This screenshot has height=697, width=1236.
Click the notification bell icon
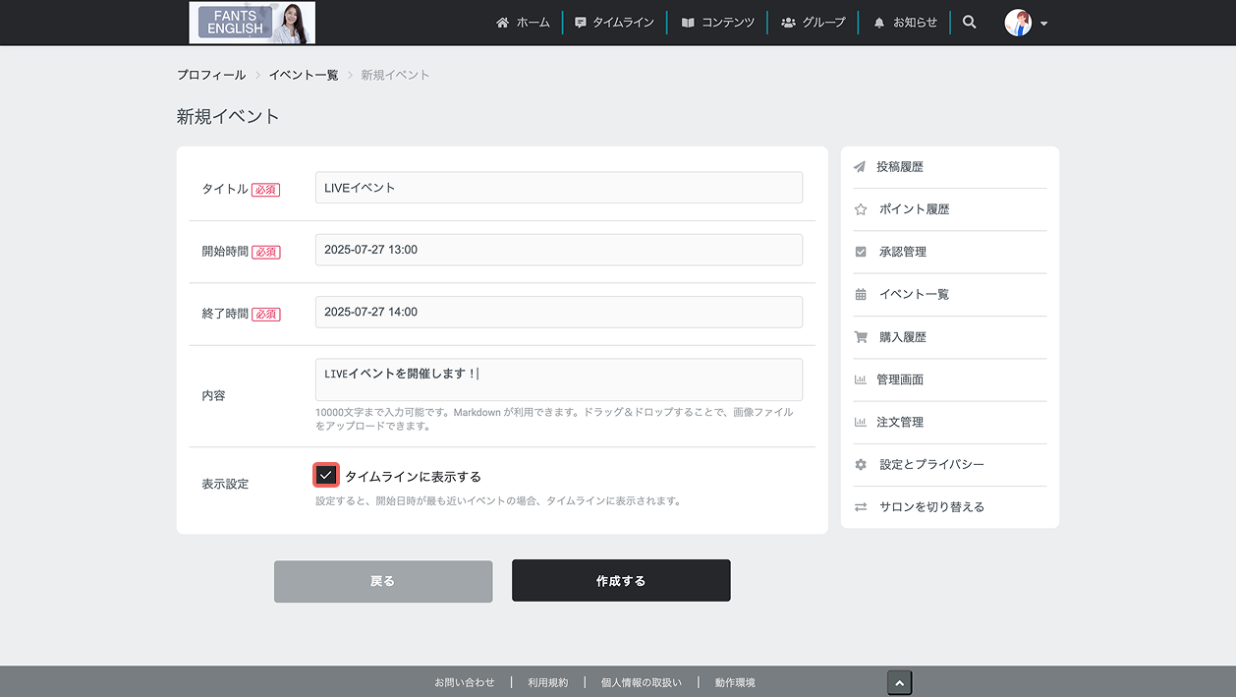[879, 23]
